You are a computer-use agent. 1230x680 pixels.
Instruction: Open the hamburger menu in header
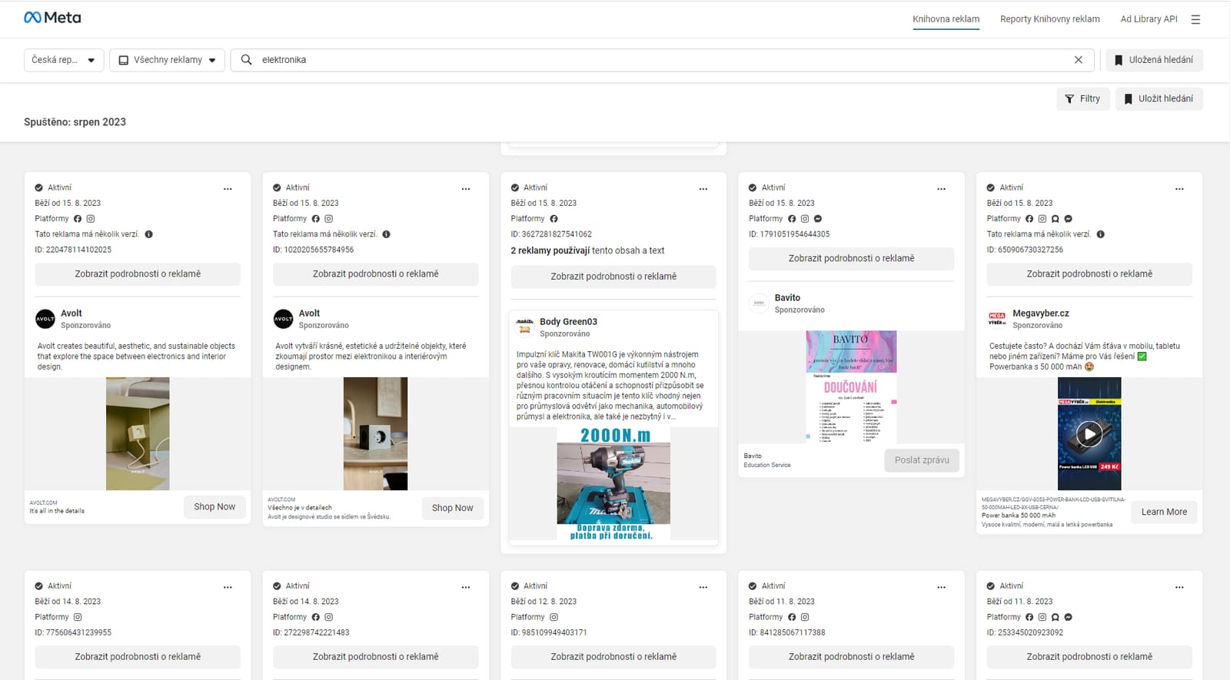(1195, 19)
